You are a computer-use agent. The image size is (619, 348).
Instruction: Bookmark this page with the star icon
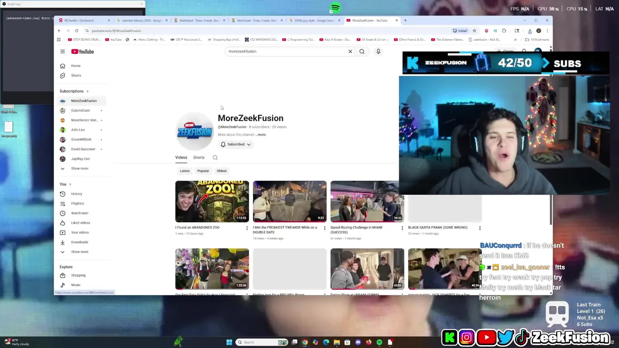click(474, 30)
